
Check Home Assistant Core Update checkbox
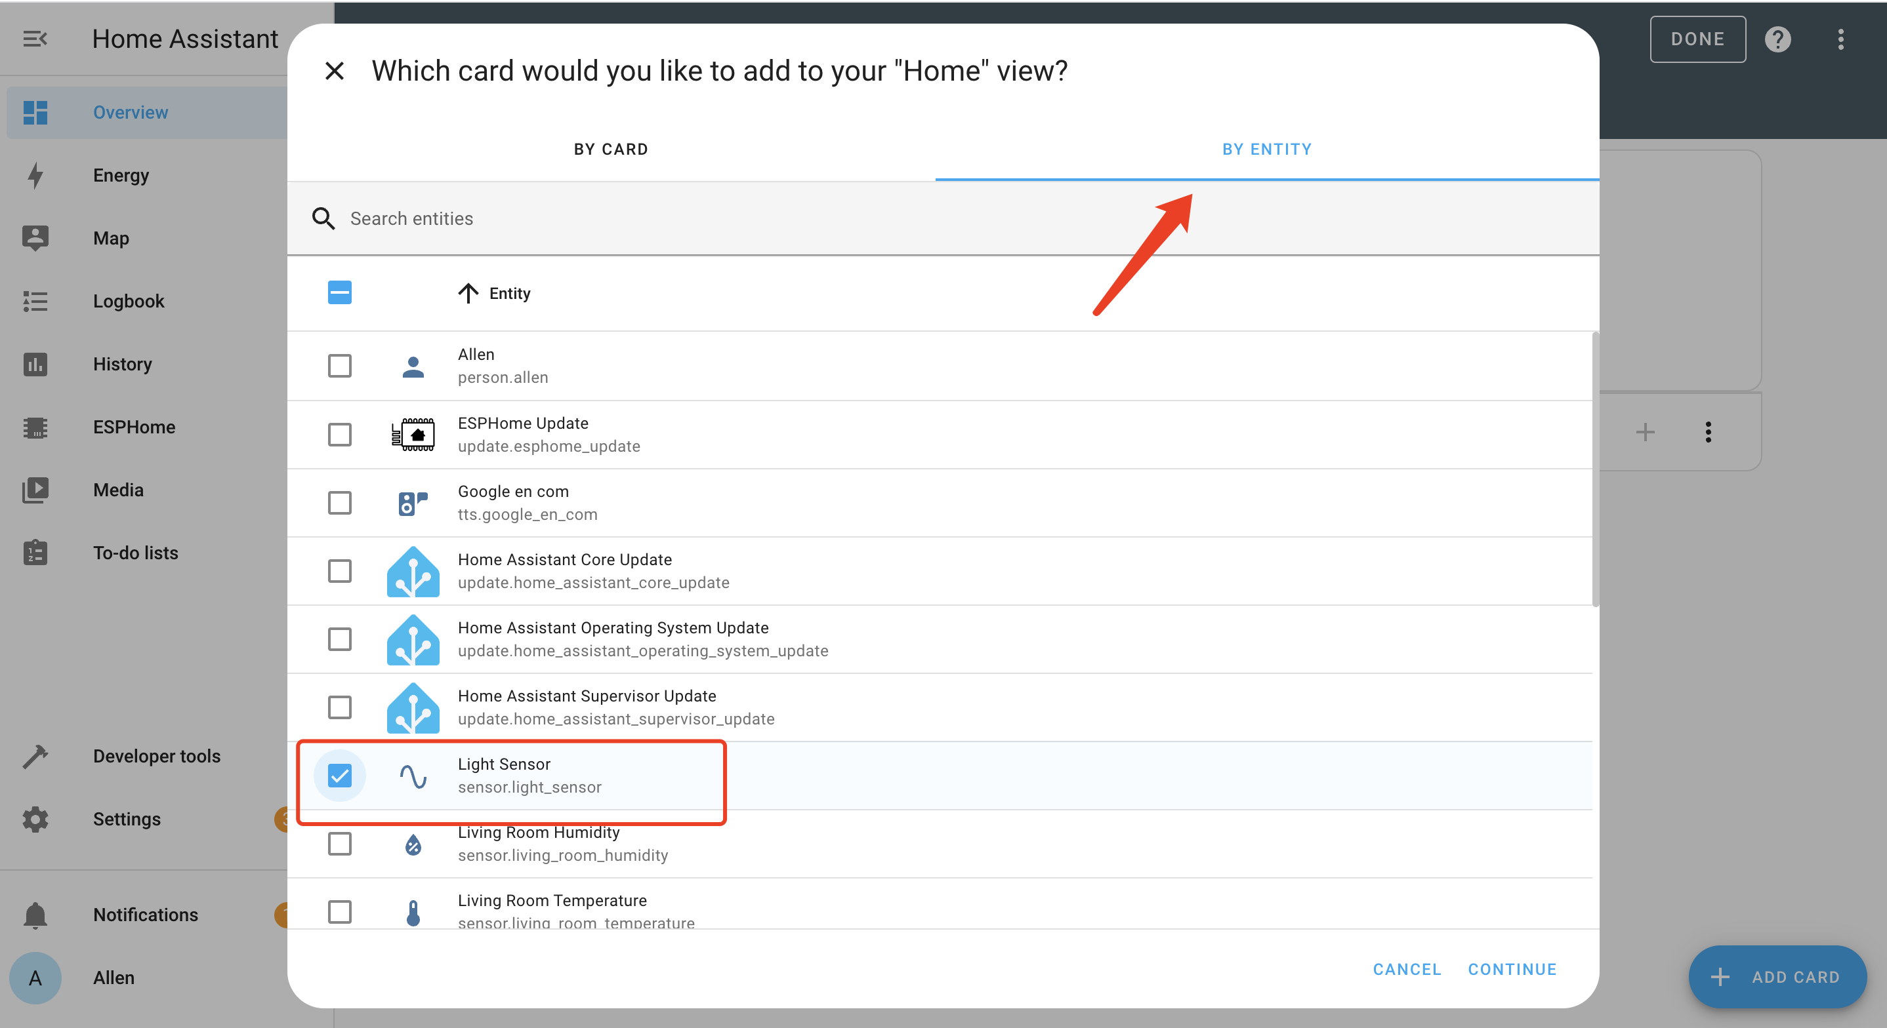(x=339, y=570)
